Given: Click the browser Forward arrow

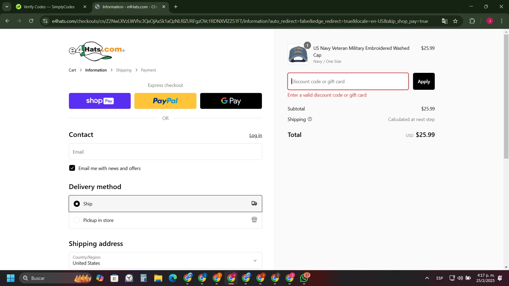Looking at the screenshot, I should (x=19, y=21).
